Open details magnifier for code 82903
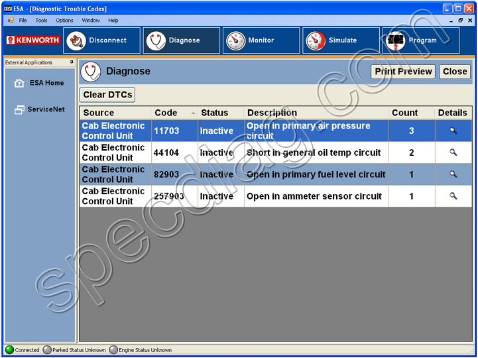Image resolution: width=478 pixels, height=358 pixels. 453,174
